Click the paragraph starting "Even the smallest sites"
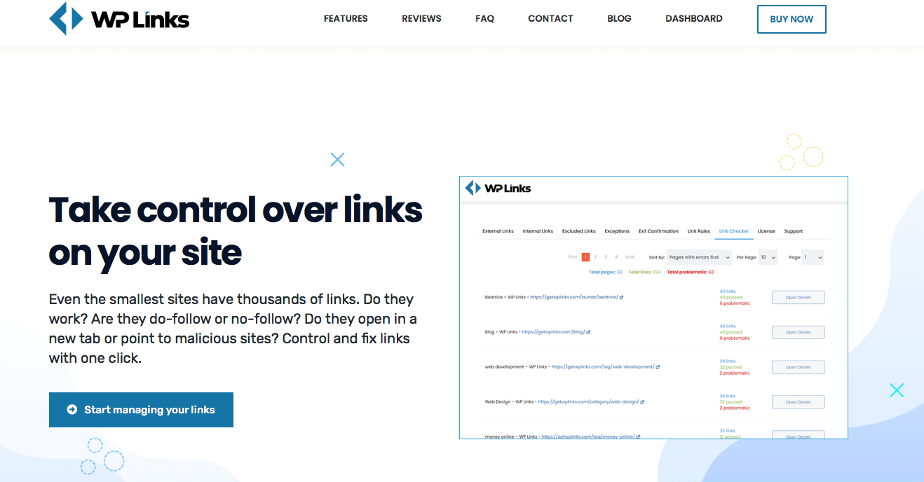This screenshot has width=924, height=482. [x=233, y=329]
